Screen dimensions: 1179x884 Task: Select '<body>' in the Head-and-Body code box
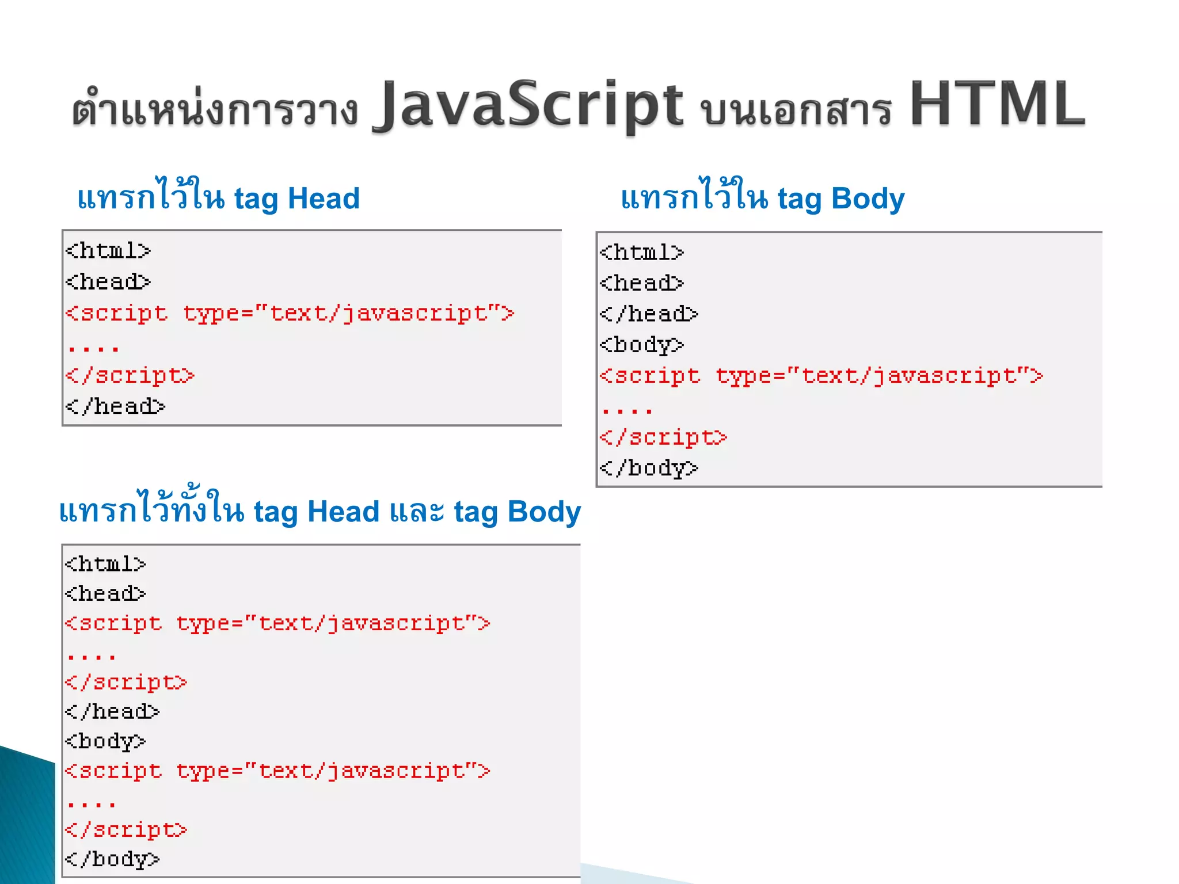click(x=105, y=742)
